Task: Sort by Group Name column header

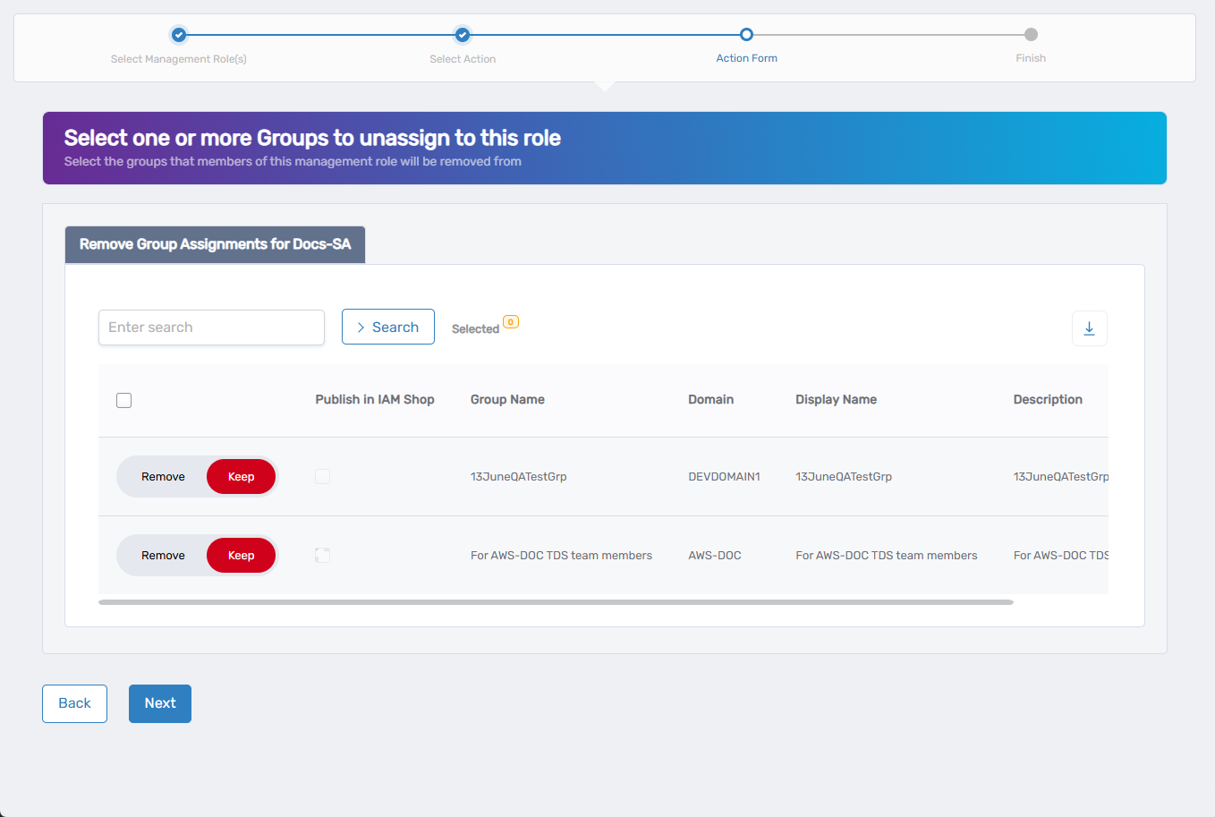Action: tap(507, 400)
